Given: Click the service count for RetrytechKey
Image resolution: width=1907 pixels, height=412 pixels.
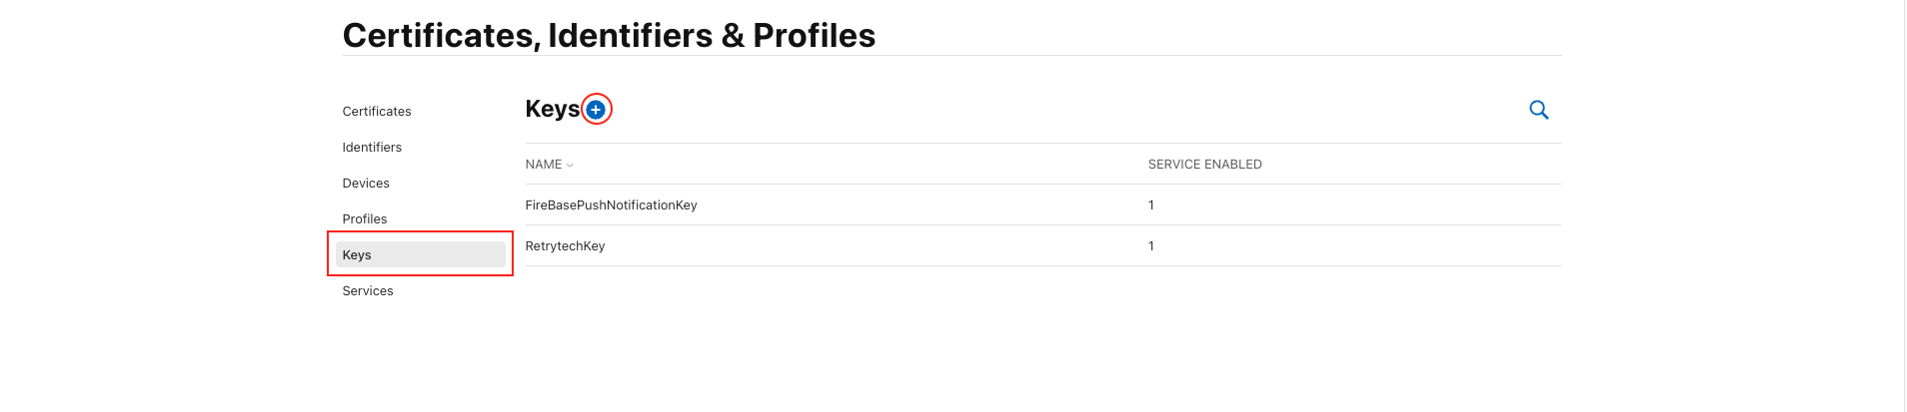Looking at the screenshot, I should [x=1151, y=246].
